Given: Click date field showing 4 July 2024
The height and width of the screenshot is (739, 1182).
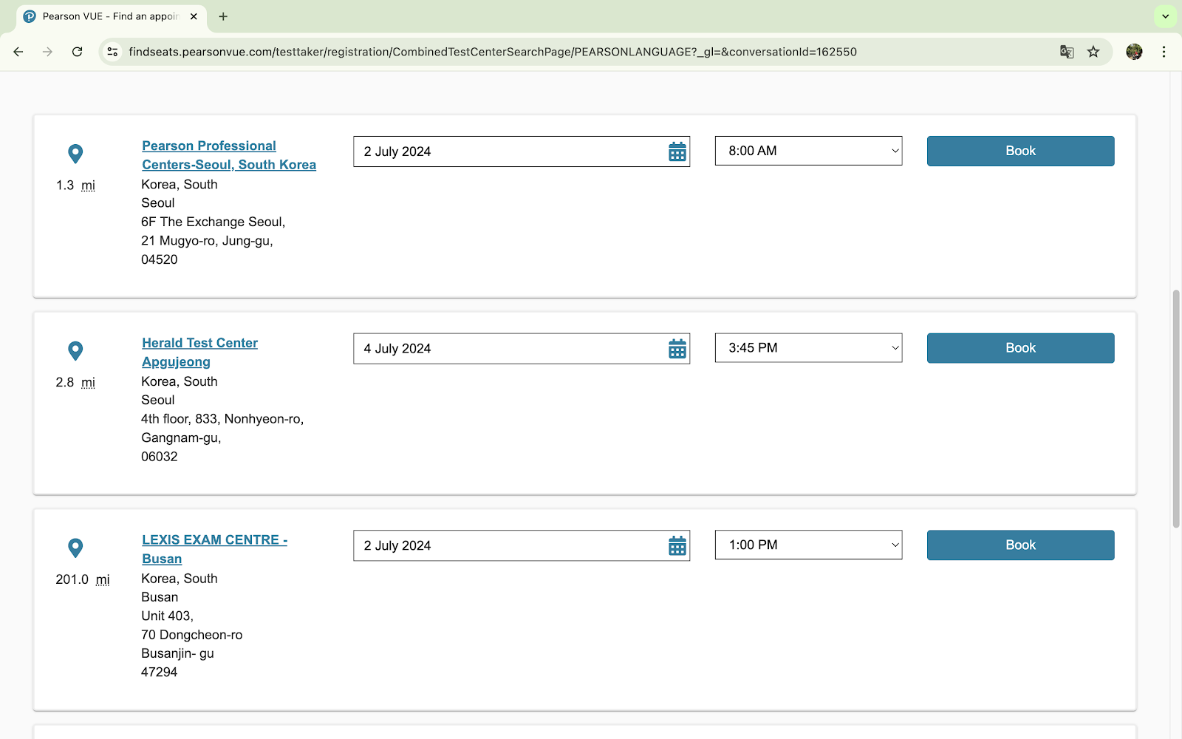Looking at the screenshot, I should [522, 349].
